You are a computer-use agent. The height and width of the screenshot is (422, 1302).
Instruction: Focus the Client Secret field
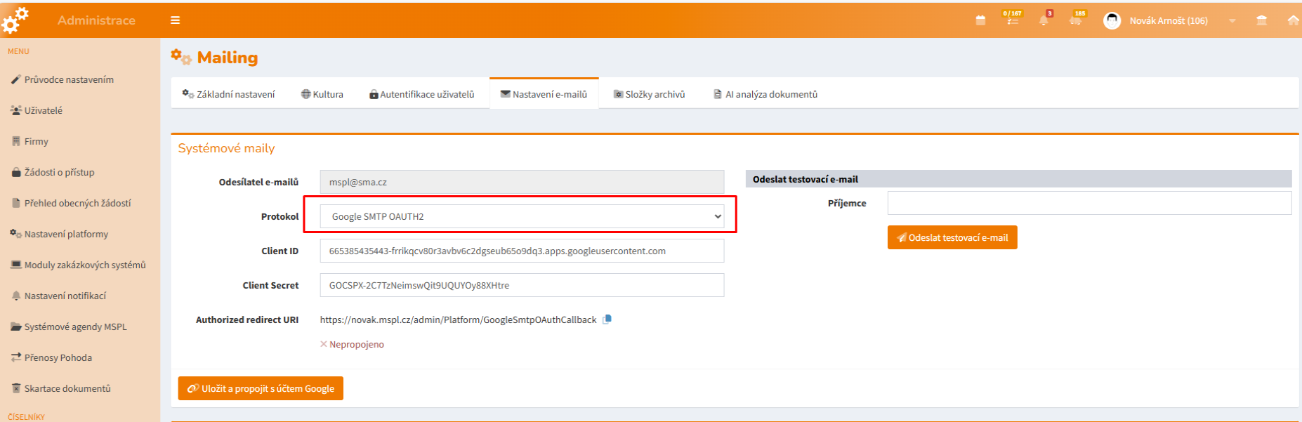point(521,285)
